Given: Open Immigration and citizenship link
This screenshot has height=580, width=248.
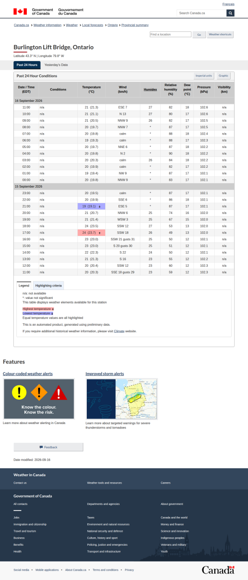Looking at the screenshot, I should click(30, 524).
